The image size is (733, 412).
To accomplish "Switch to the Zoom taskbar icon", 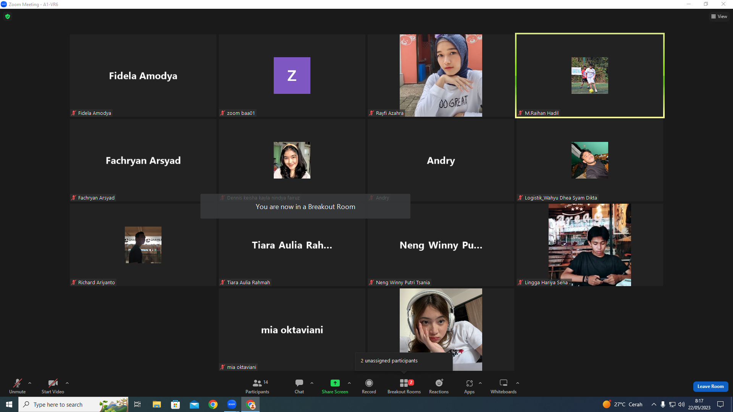I will (232, 404).
